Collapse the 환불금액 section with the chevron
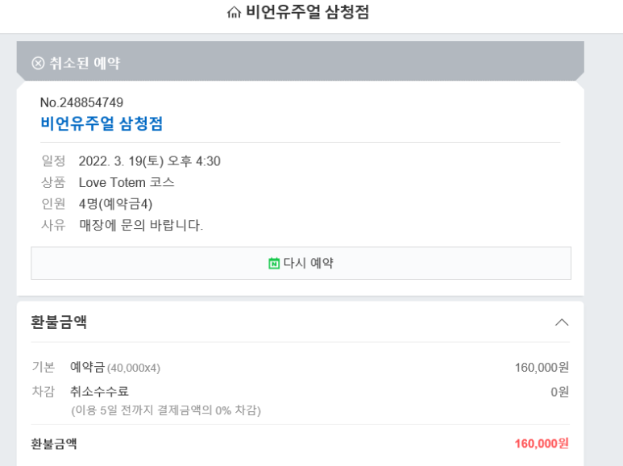The height and width of the screenshot is (466, 623). pyautogui.click(x=562, y=322)
